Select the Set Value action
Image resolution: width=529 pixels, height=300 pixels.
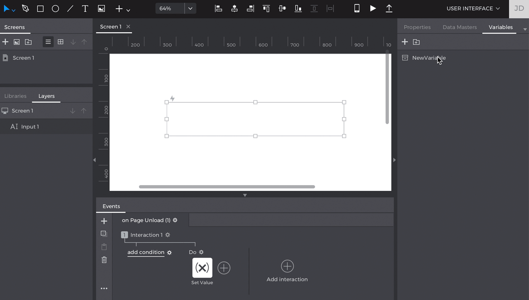(x=202, y=268)
